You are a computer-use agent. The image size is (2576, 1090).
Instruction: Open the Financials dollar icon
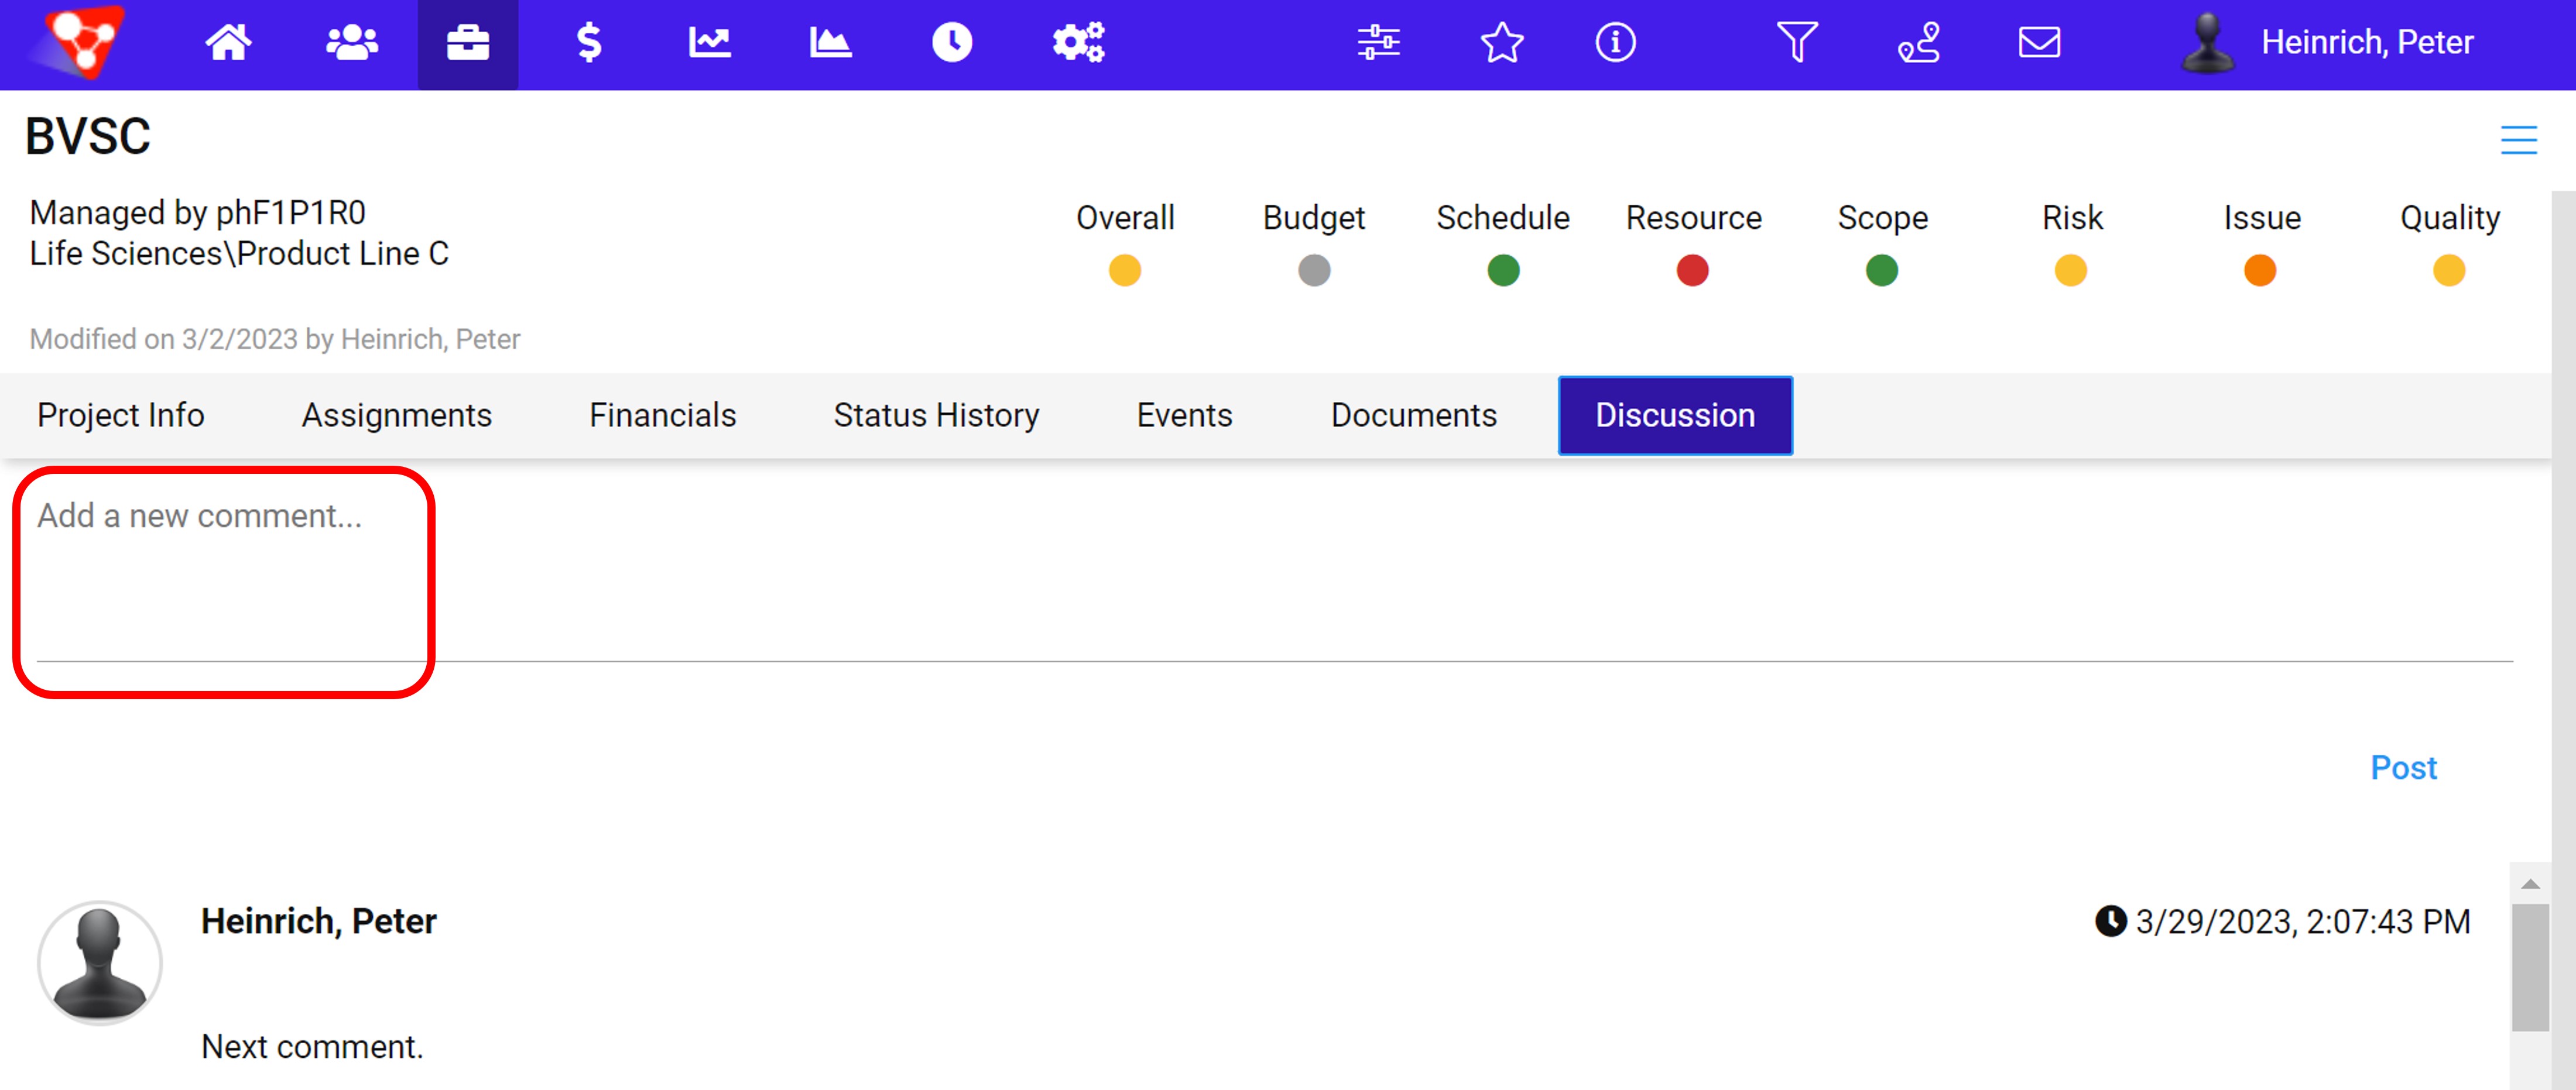(x=591, y=43)
